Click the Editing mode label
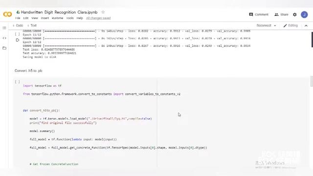Image resolution: width=313 pixels, height=176 pixels. [293, 25]
